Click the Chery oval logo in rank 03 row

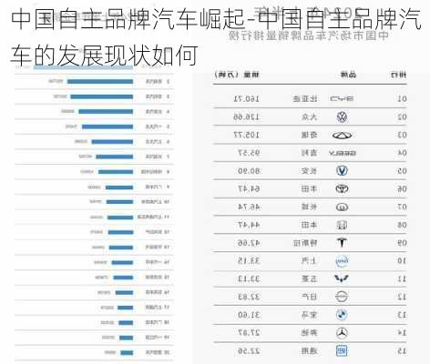pyautogui.click(x=343, y=135)
